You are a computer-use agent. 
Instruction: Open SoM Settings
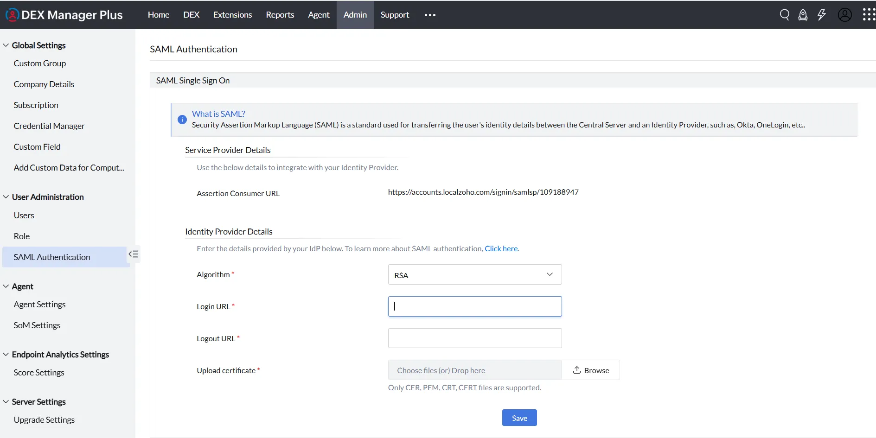point(37,325)
